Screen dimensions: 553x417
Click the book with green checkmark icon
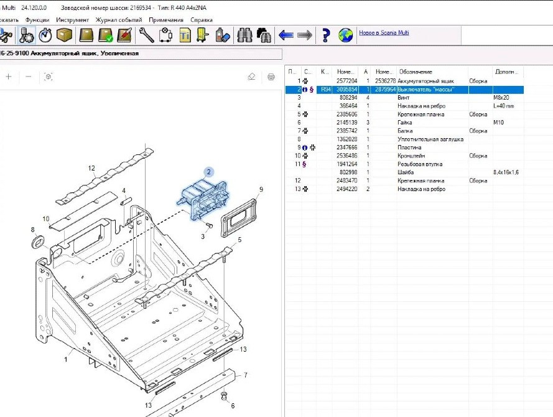coord(106,35)
